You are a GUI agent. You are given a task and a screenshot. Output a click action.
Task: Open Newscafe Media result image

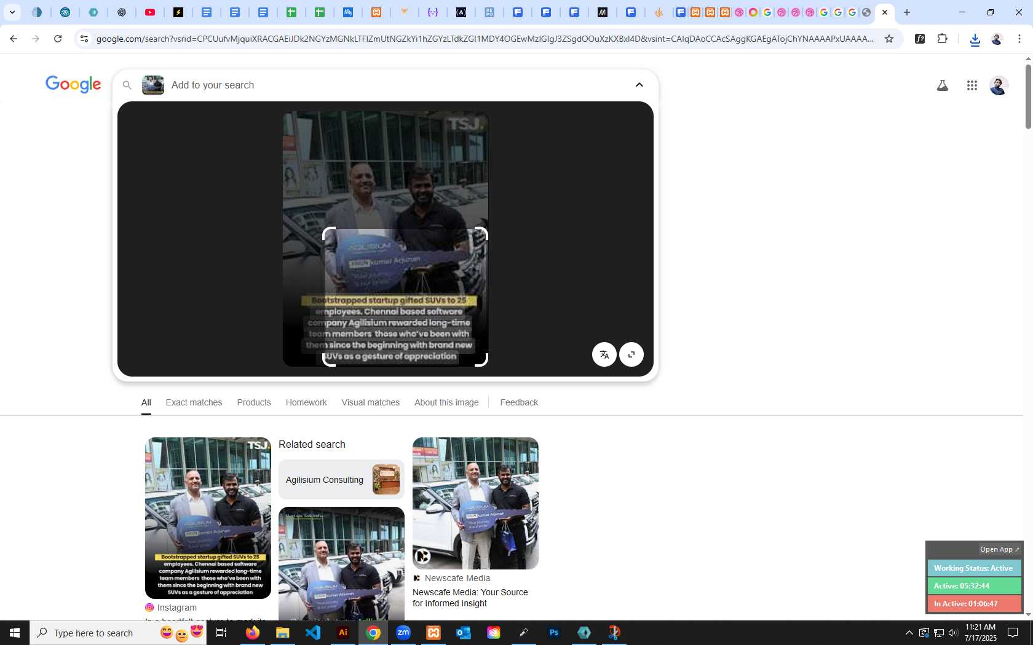pos(475,503)
